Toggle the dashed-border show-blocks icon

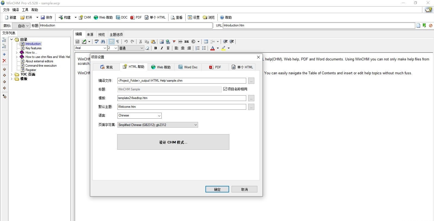point(111,42)
